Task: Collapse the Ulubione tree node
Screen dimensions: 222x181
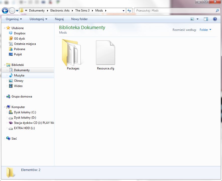Action: (x=5, y=28)
